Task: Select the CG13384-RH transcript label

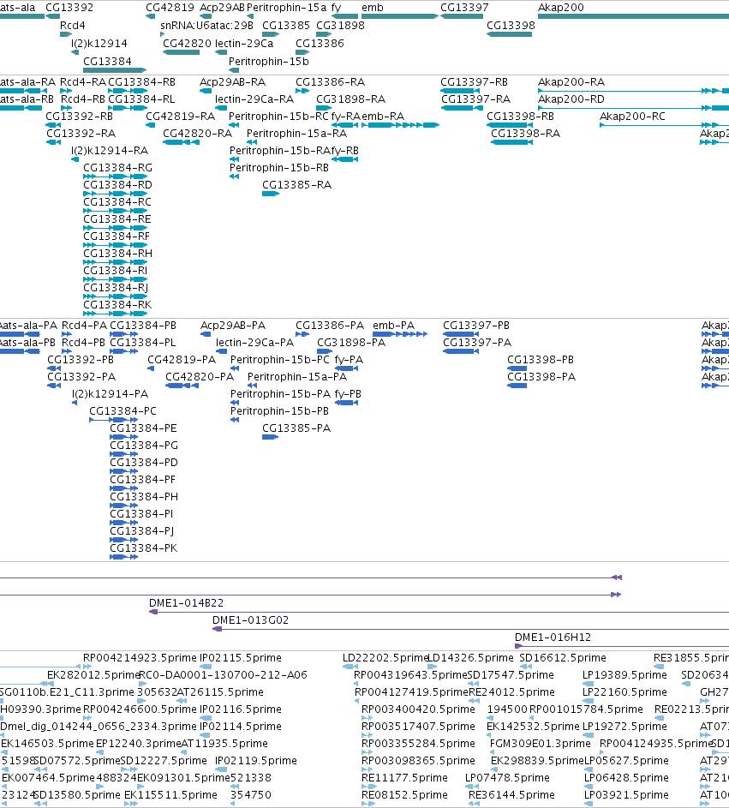Action: (118, 254)
